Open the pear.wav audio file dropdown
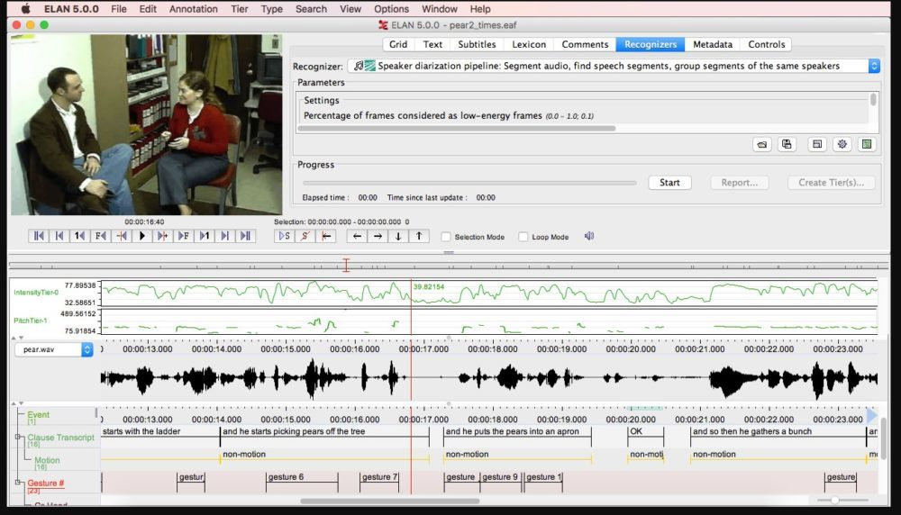Image resolution: width=901 pixels, height=515 pixels. click(54, 349)
